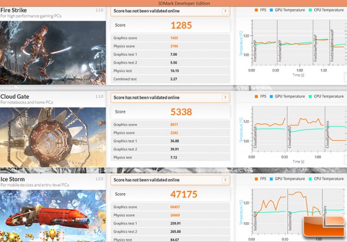Viewport: 347px width, 242px height.
Task: Click the Fire Strike preview thumbnail
Action: point(53,53)
